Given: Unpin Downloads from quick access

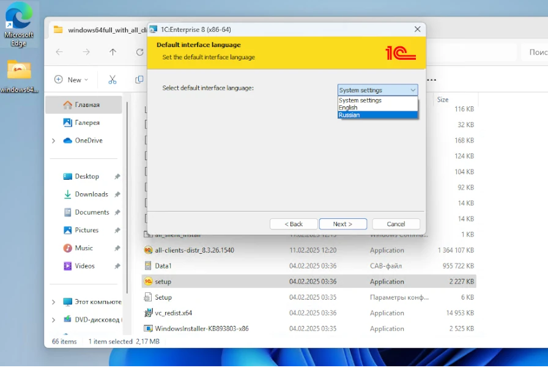Looking at the screenshot, I should pyautogui.click(x=117, y=194).
